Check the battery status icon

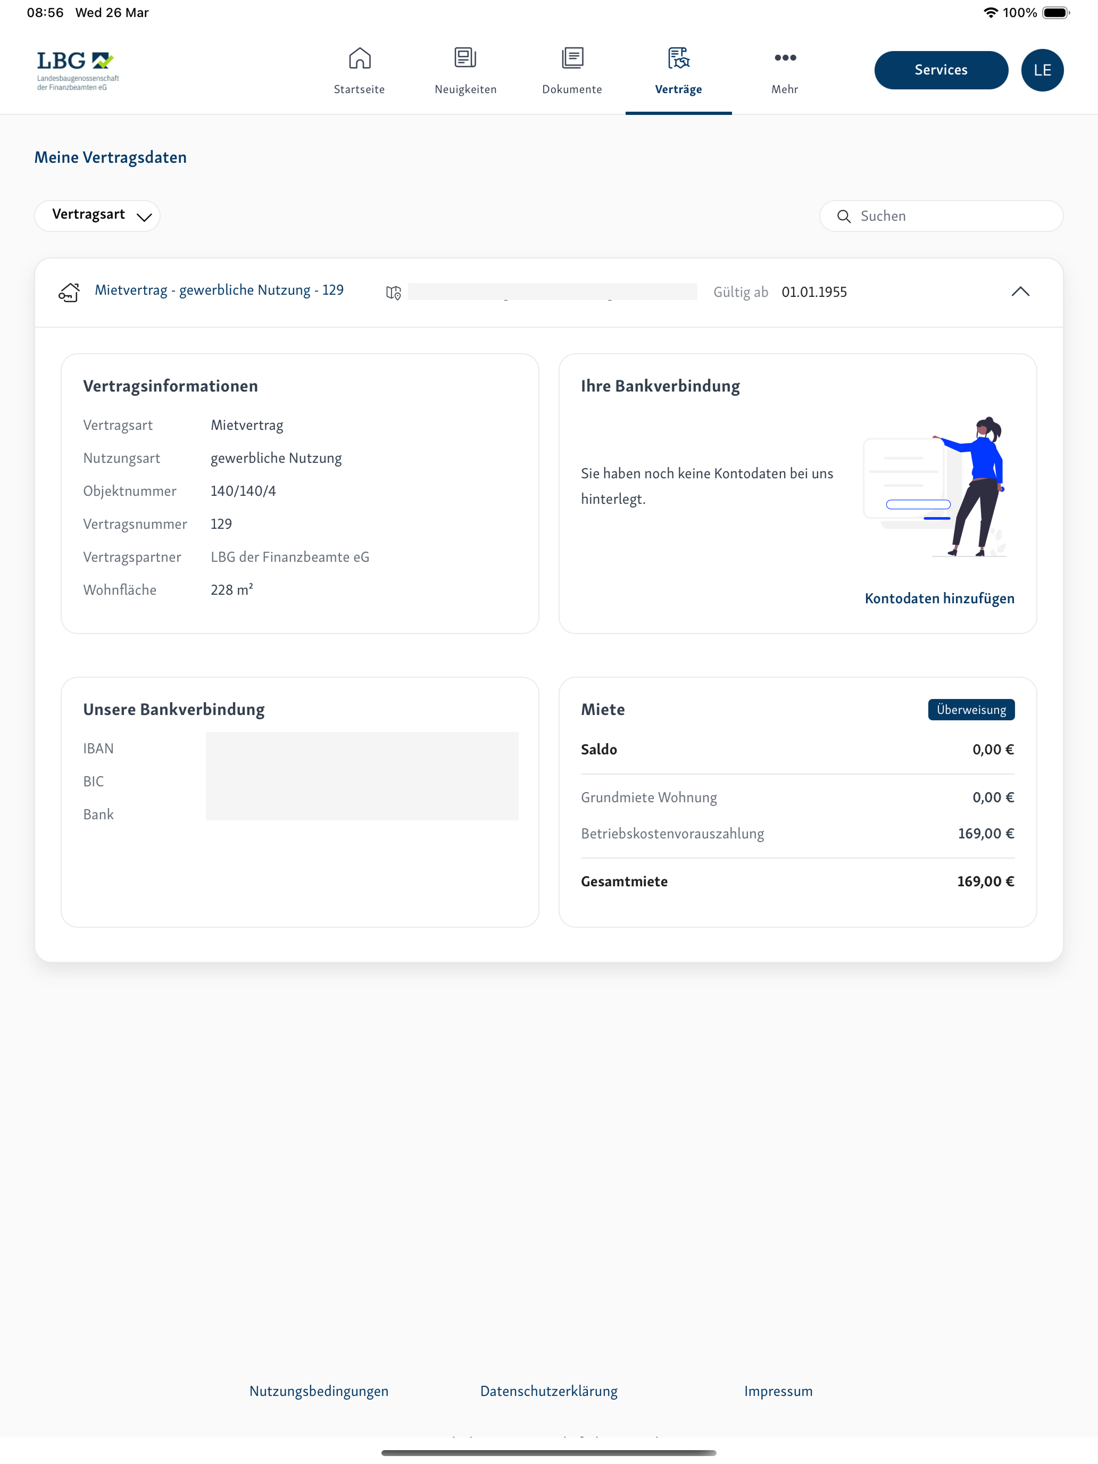[1055, 13]
